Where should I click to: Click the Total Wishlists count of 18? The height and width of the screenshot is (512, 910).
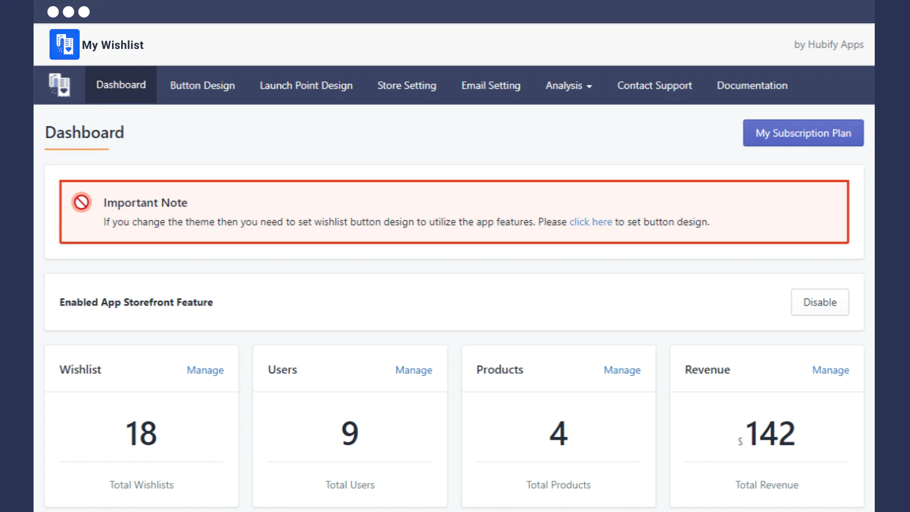point(141,433)
